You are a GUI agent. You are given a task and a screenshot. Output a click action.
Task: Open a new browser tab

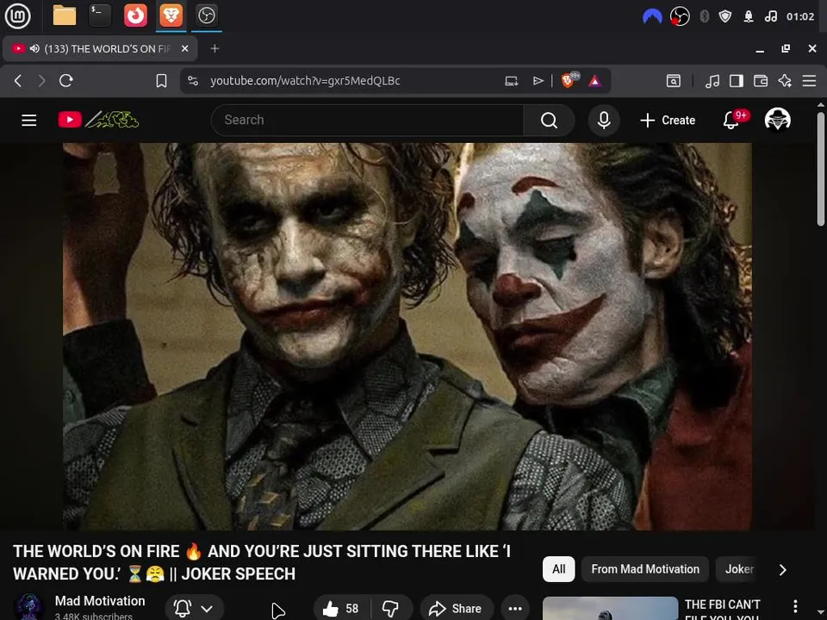coord(215,48)
